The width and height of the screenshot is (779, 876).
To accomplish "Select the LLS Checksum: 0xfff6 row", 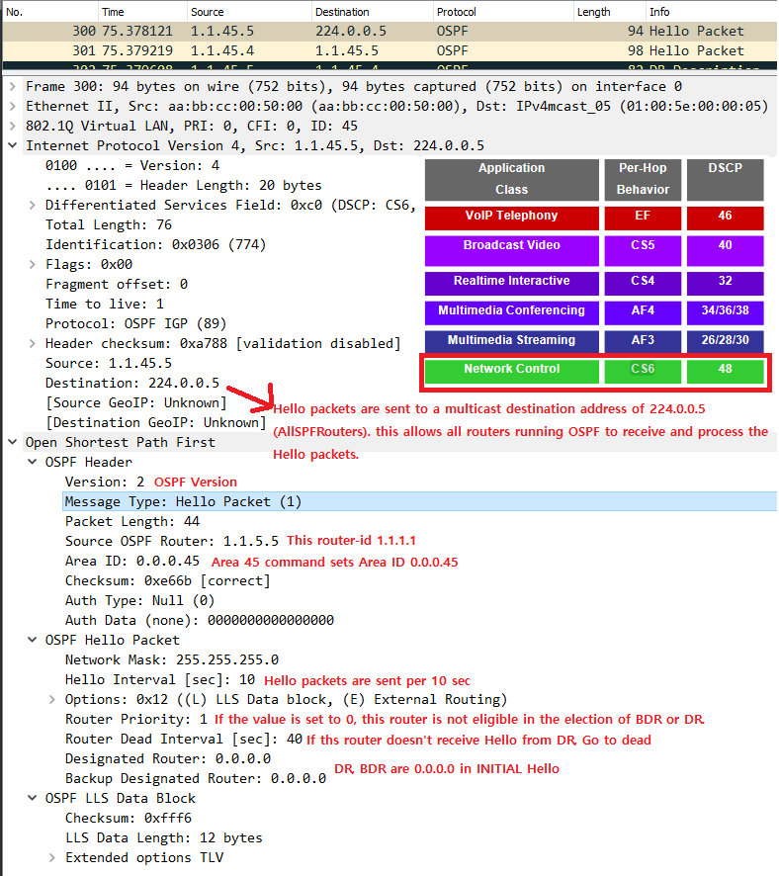I will (x=128, y=818).
